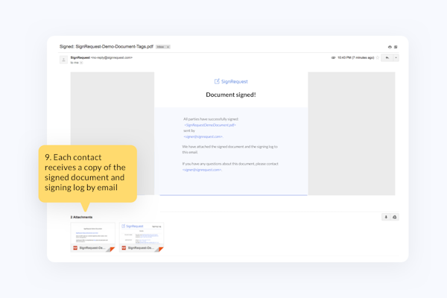
Task: Click the paperclip attachment icon near the timestamp
Action: tap(333, 57)
